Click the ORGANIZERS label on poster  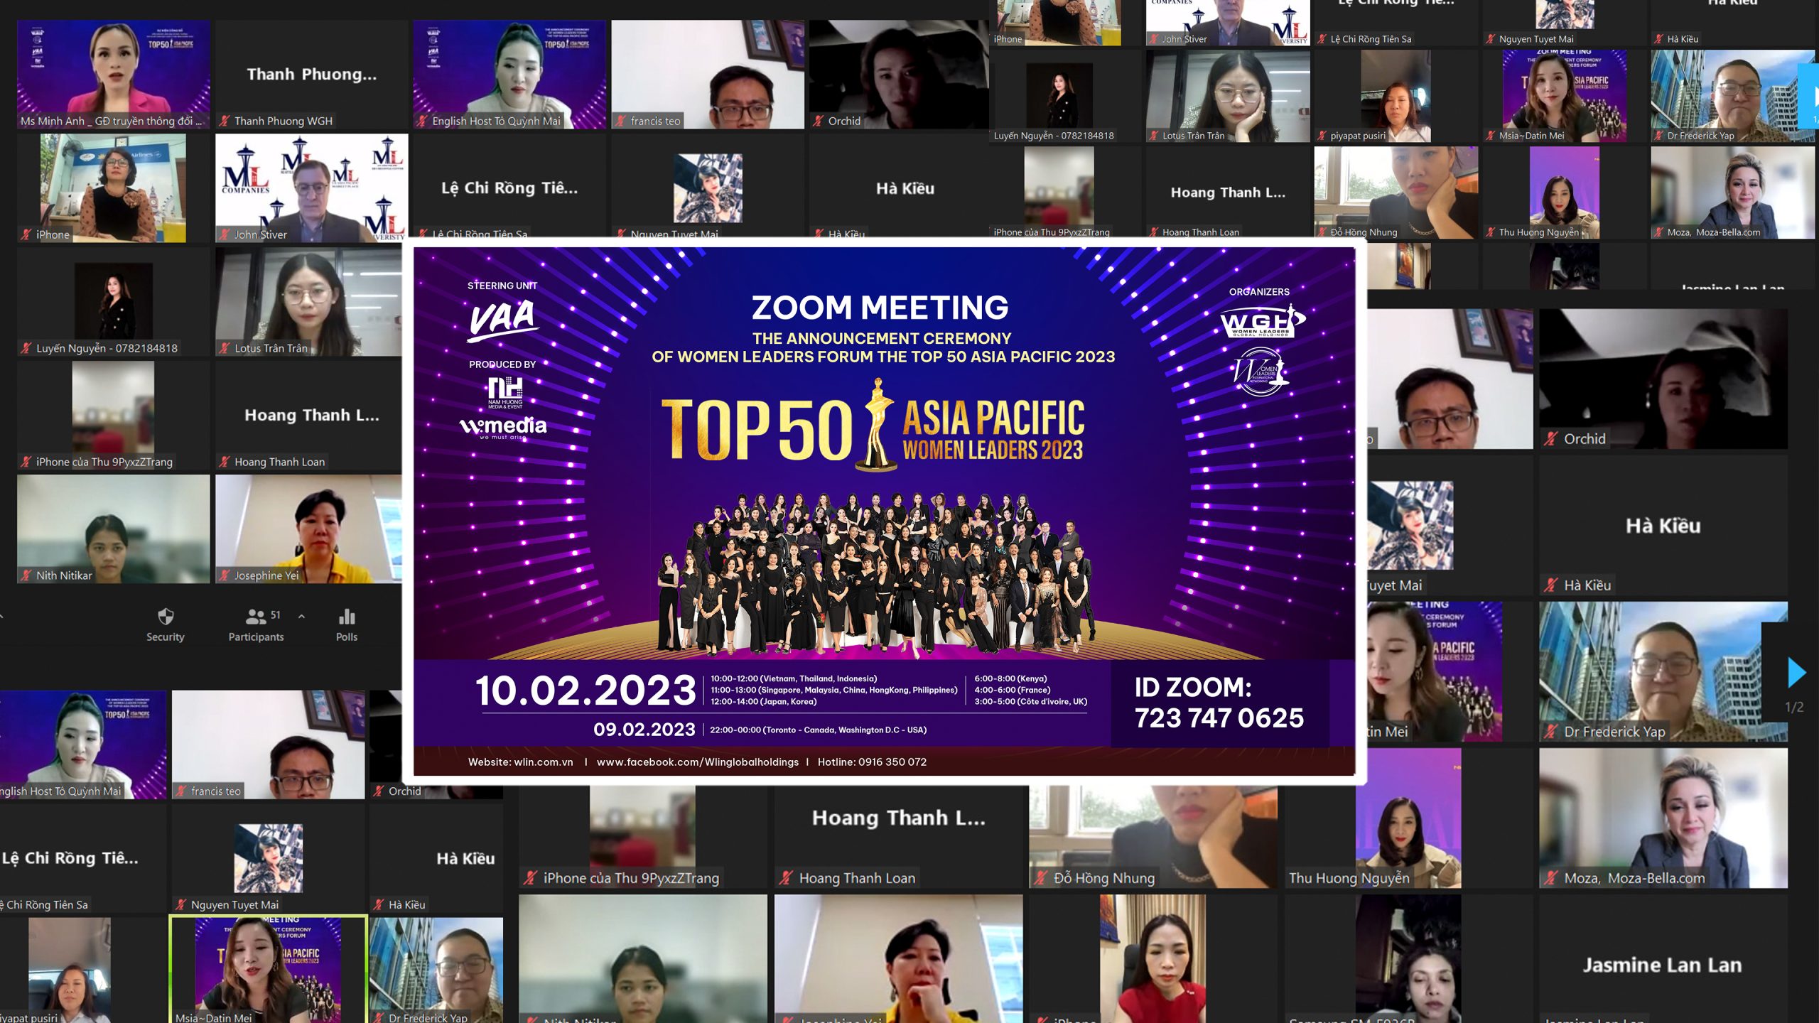click(x=1259, y=292)
